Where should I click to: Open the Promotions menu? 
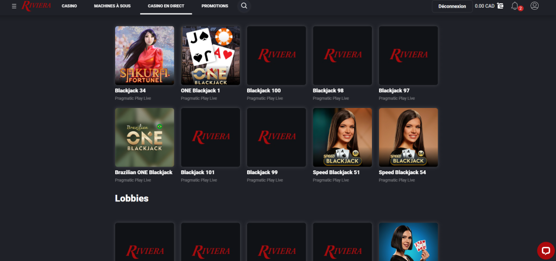(x=215, y=6)
